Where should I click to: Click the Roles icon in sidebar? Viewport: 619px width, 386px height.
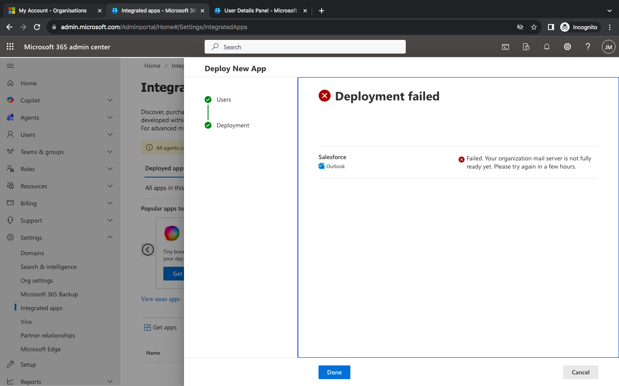[x=10, y=169]
